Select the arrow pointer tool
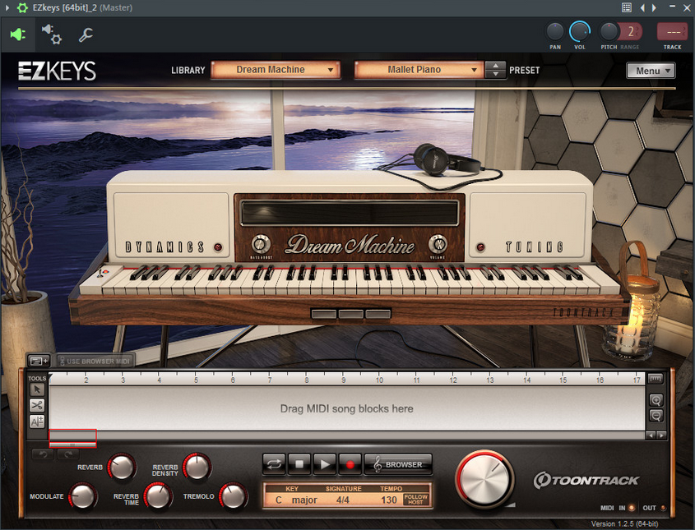 click(37, 389)
